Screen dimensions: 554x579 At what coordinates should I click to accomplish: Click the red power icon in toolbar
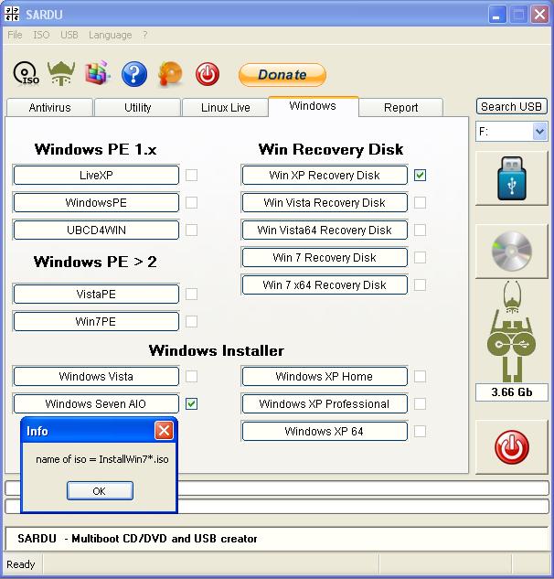point(208,74)
